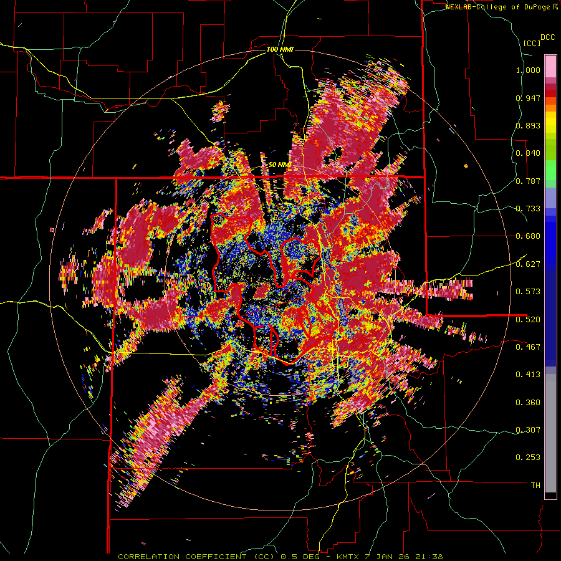Click the 0.360 color scale value

tap(528, 402)
